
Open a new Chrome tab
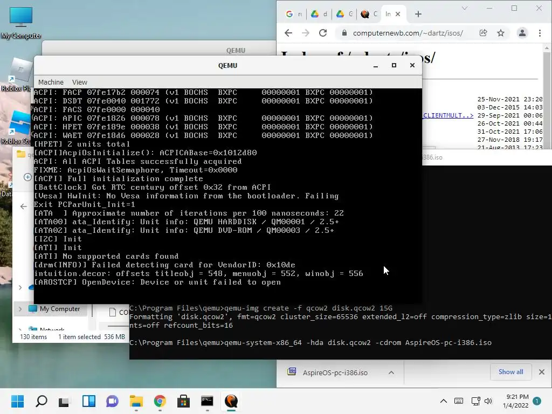click(x=418, y=14)
